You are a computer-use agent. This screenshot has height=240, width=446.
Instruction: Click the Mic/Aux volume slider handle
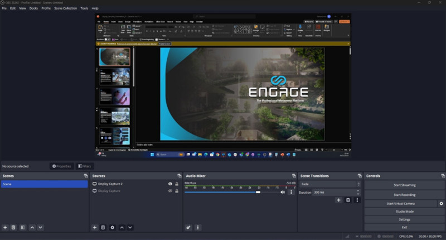pyautogui.click(x=258, y=192)
